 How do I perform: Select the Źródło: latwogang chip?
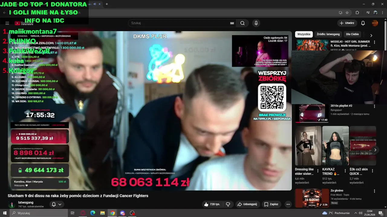328,34
